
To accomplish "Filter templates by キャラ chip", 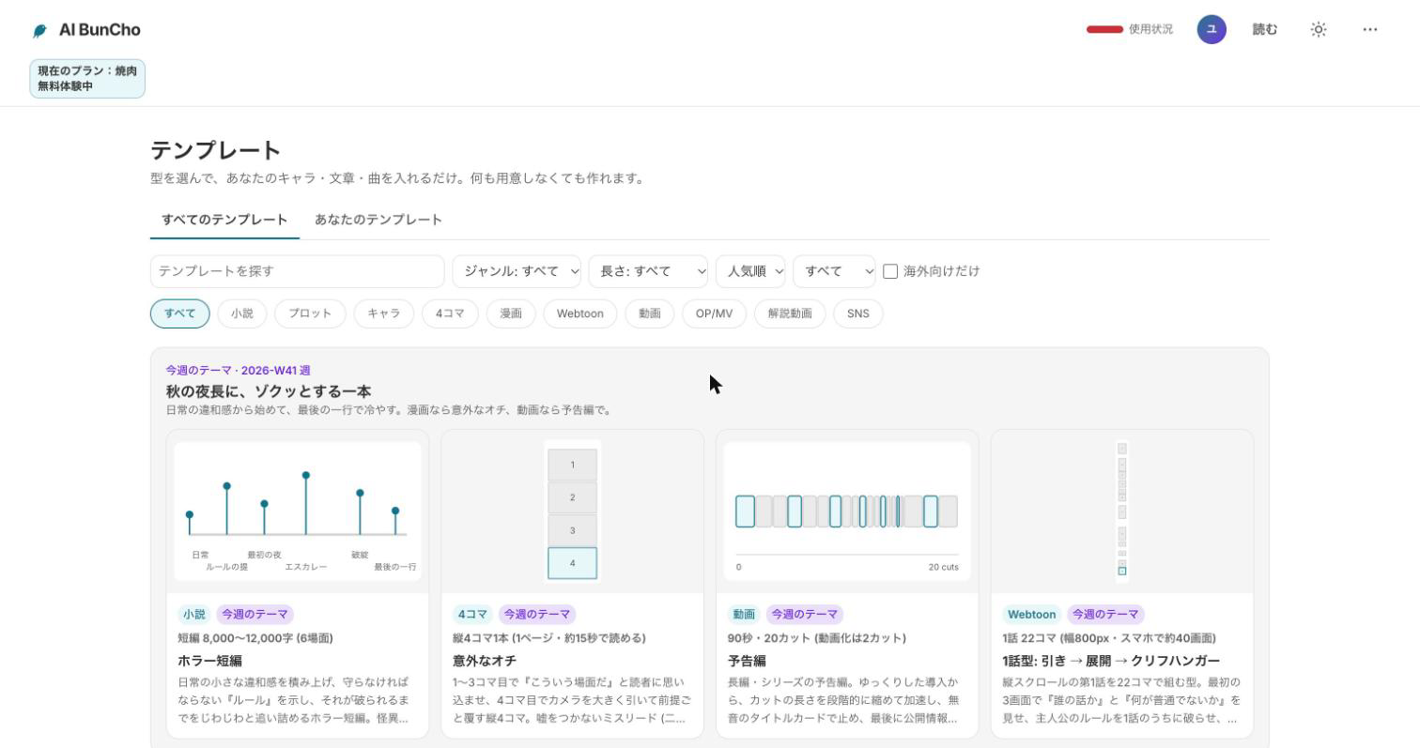I will pos(384,313).
